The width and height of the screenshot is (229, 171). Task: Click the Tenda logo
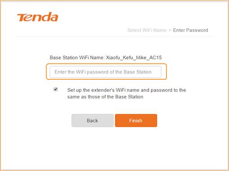[x=38, y=17]
